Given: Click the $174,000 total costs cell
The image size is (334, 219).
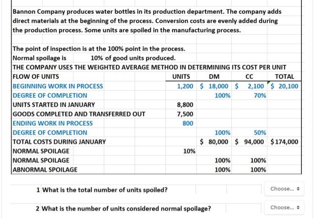Looking at the screenshot, I should click(x=284, y=142).
